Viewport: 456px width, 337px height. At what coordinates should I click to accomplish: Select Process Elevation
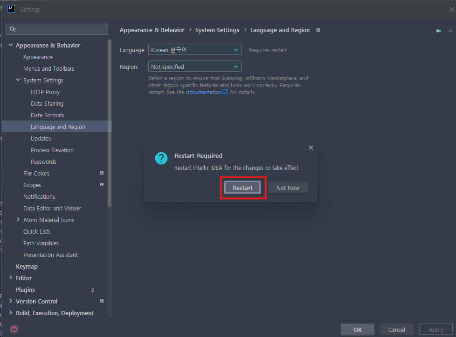coord(52,150)
